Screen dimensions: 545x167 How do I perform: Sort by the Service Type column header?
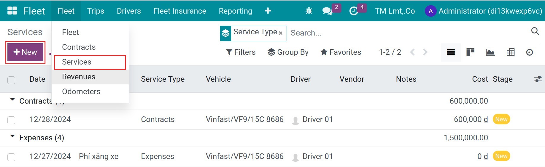coord(163,79)
